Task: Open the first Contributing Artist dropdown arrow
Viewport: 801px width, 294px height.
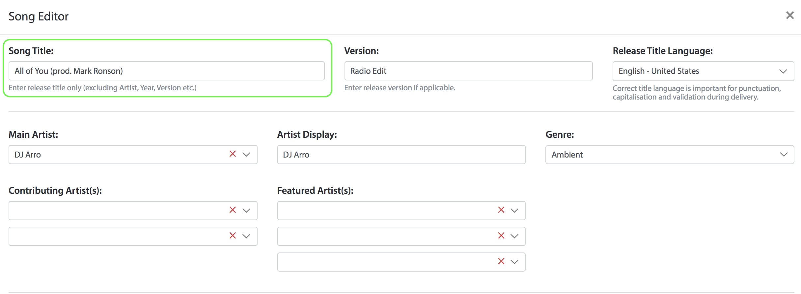Action: 246,210
